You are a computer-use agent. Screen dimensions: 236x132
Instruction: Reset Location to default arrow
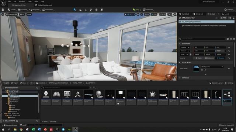229,47
